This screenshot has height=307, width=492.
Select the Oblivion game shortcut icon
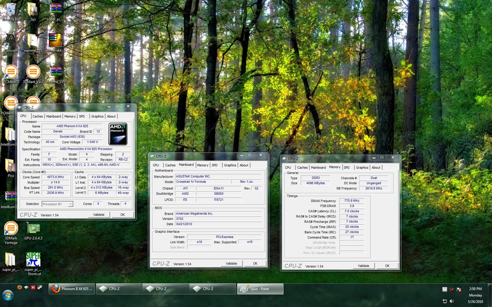click(11, 43)
